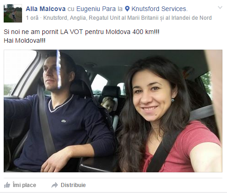Click the rear car window in photo
This screenshot has height=193, width=227.
coord(99,84)
